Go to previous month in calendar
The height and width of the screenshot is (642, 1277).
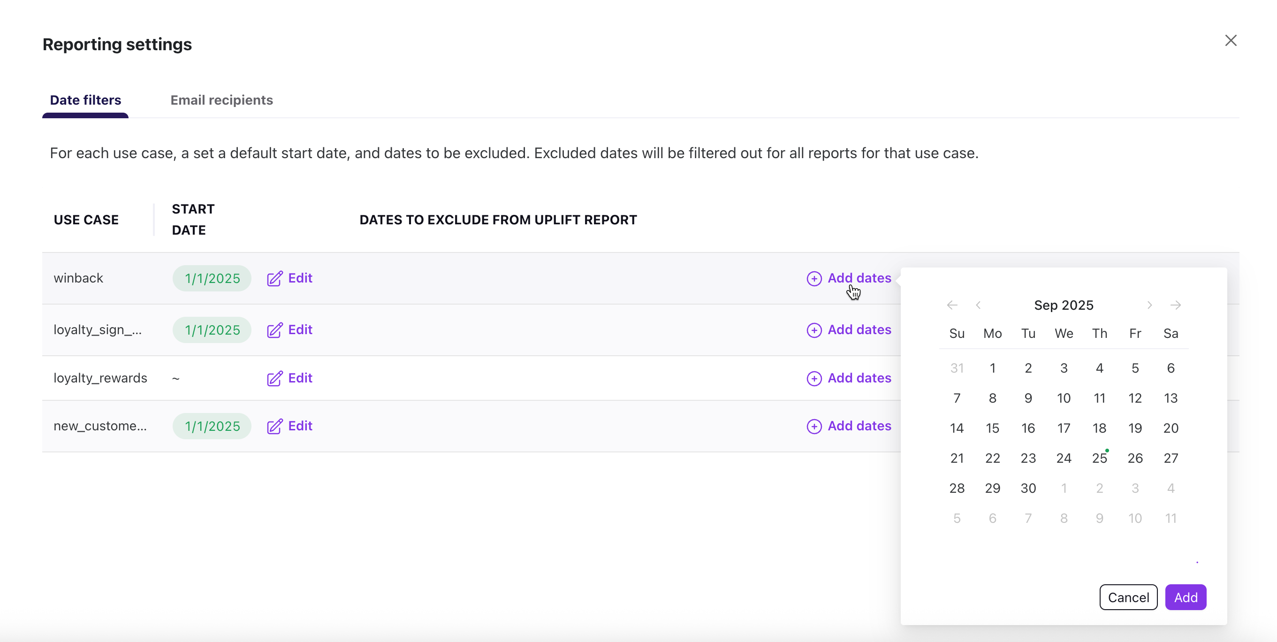tap(978, 305)
